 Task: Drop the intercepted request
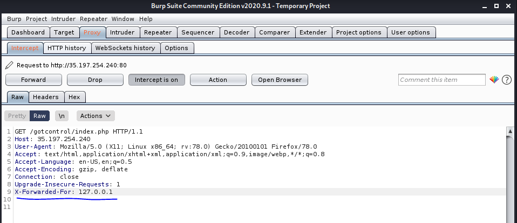coord(95,80)
